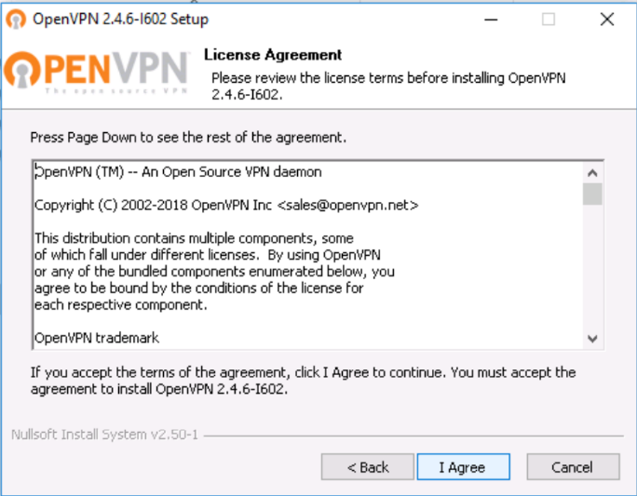Click the license scrollbar down arrow

coord(592,339)
